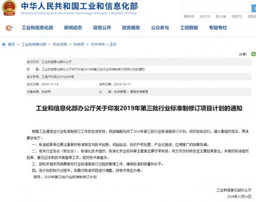Click the 发布日期 2019-12-11 text
Viewport: 256px width, 201px height.
(x=115, y=84)
